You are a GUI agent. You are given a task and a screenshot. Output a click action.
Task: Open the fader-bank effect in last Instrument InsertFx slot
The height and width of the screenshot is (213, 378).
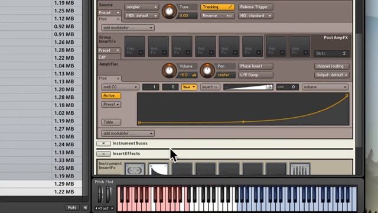pyautogui.click(x=299, y=170)
